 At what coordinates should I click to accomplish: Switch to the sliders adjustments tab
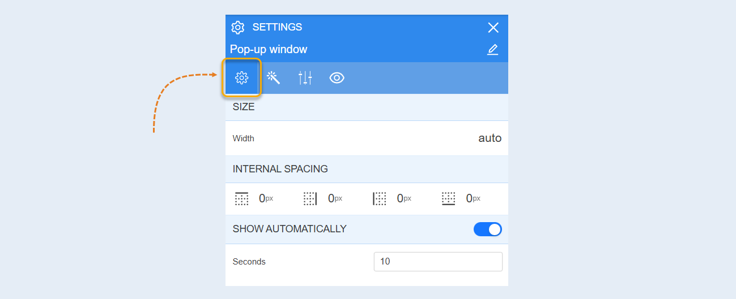click(305, 78)
